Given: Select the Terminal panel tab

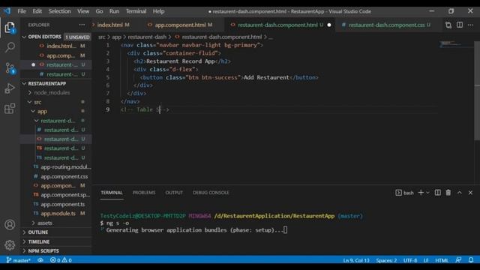Looking at the screenshot, I should (112, 193).
